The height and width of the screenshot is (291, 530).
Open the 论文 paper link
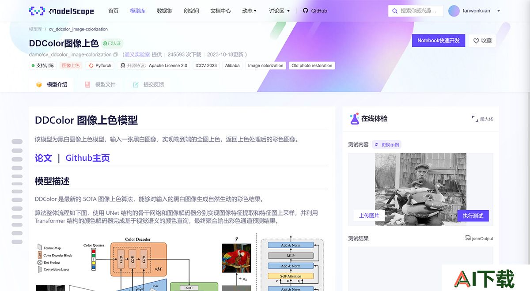43,158
